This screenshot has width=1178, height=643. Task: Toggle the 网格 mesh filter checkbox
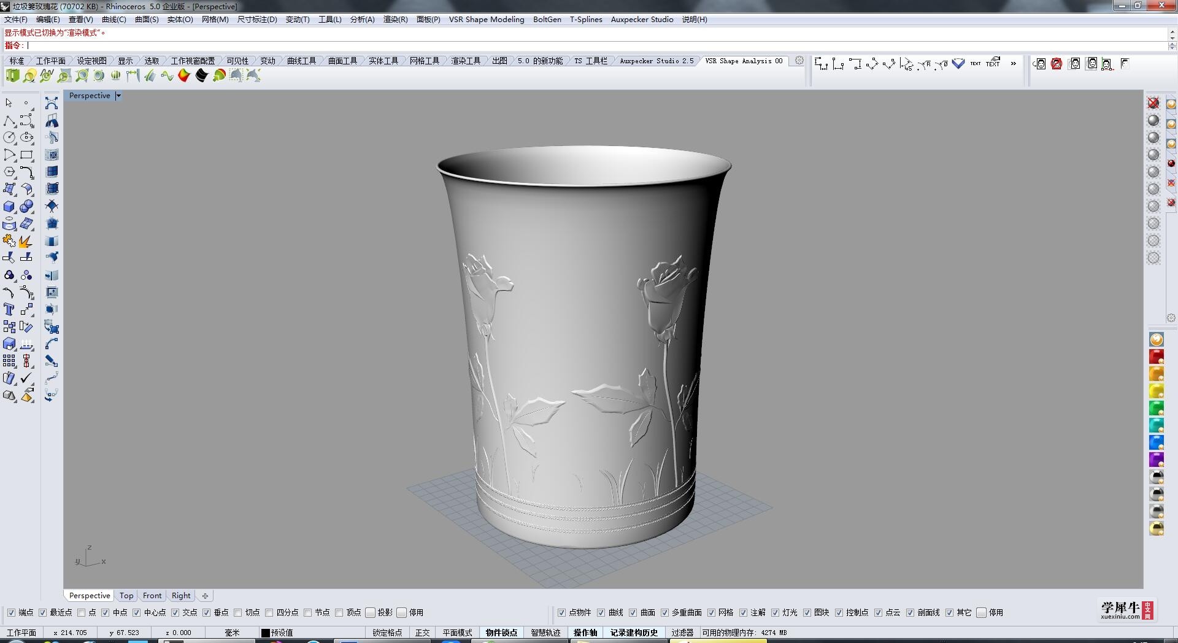tap(712, 612)
